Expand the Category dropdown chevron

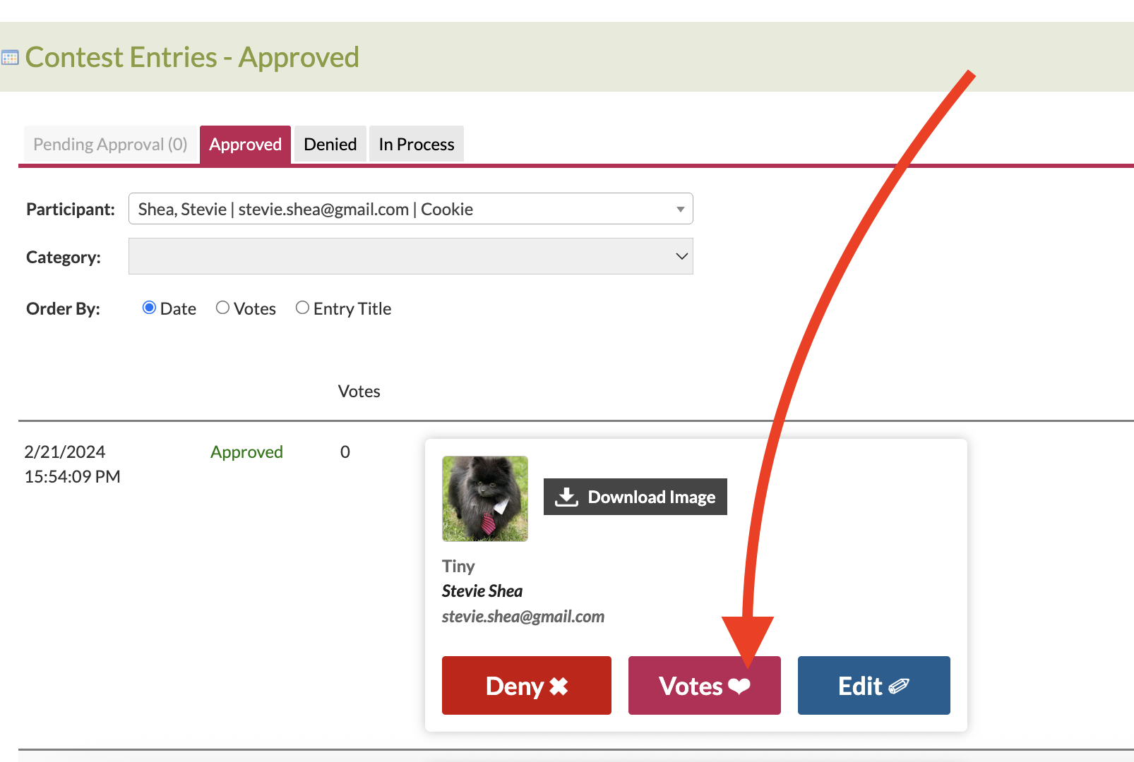tap(681, 256)
